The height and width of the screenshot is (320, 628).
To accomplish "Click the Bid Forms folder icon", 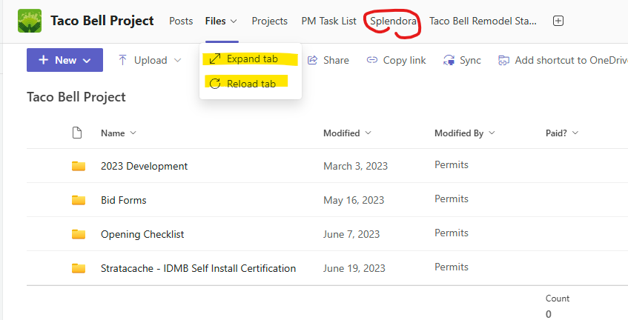I will tap(79, 200).
